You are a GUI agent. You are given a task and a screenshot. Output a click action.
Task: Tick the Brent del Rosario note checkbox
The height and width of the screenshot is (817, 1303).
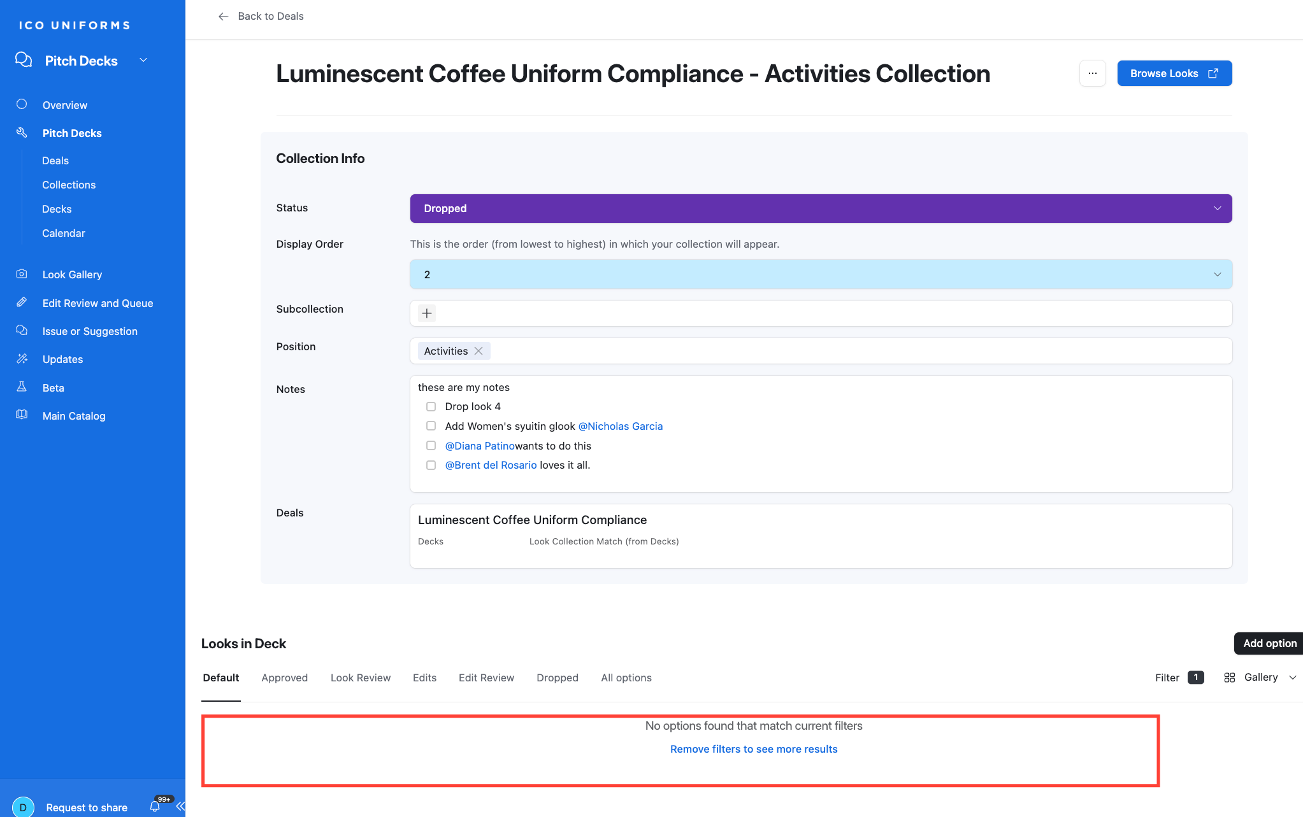431,465
